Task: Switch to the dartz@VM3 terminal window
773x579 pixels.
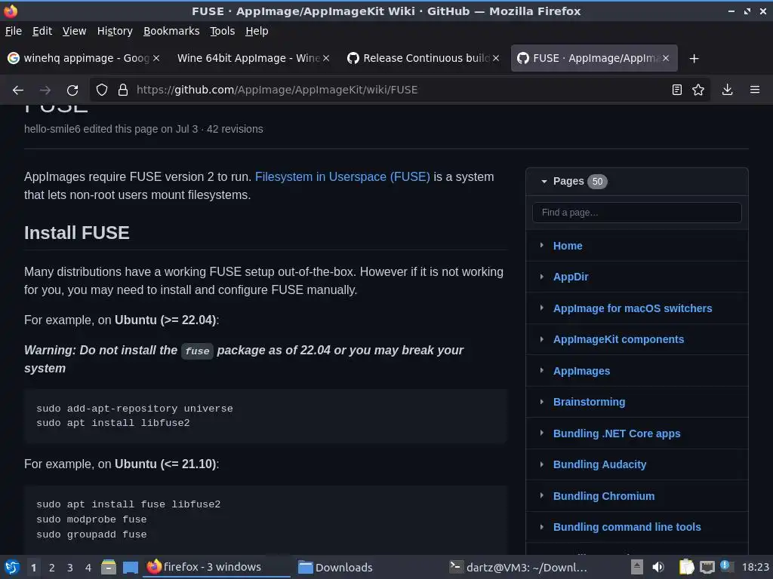Action: [x=518, y=567]
